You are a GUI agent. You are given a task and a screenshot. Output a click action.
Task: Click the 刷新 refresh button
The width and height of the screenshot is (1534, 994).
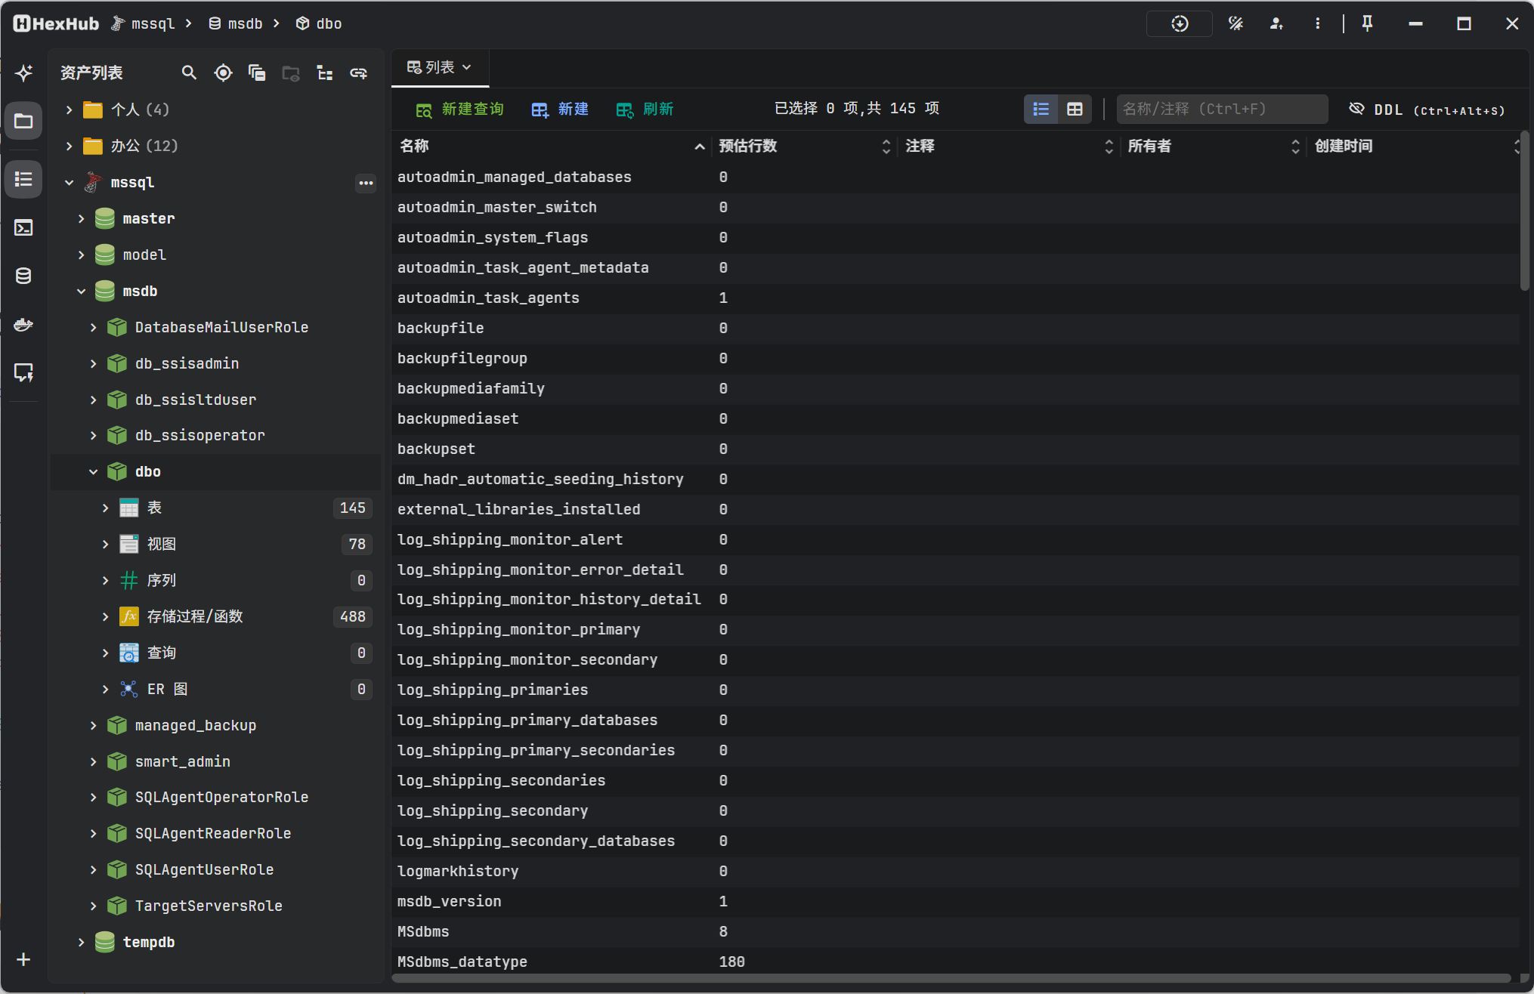[x=645, y=110]
